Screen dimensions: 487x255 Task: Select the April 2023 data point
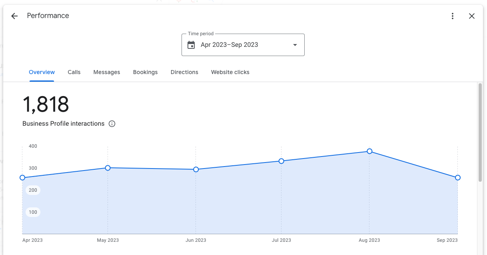[23, 177]
